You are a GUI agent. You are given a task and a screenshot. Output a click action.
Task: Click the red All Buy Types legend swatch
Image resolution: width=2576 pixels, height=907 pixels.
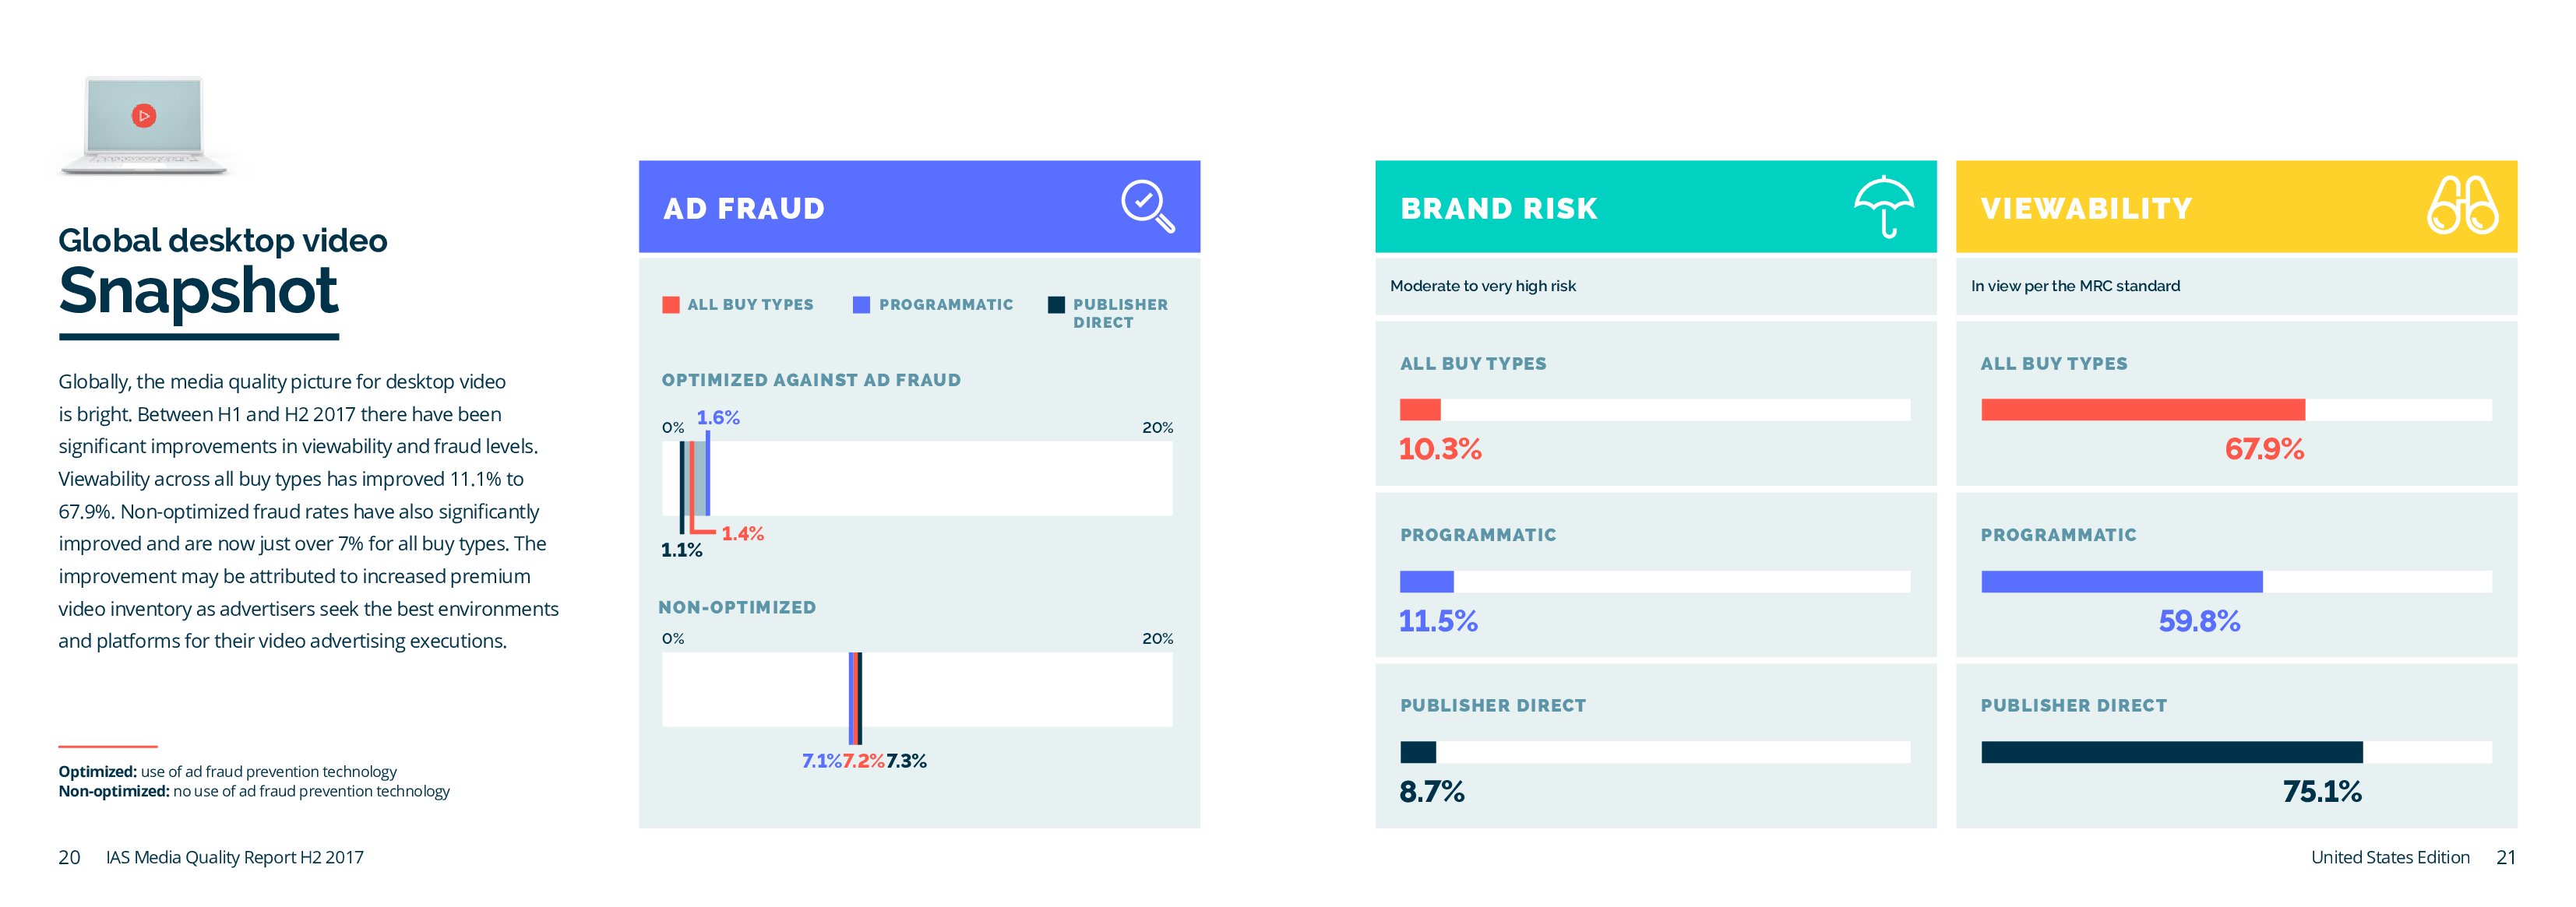click(x=670, y=305)
